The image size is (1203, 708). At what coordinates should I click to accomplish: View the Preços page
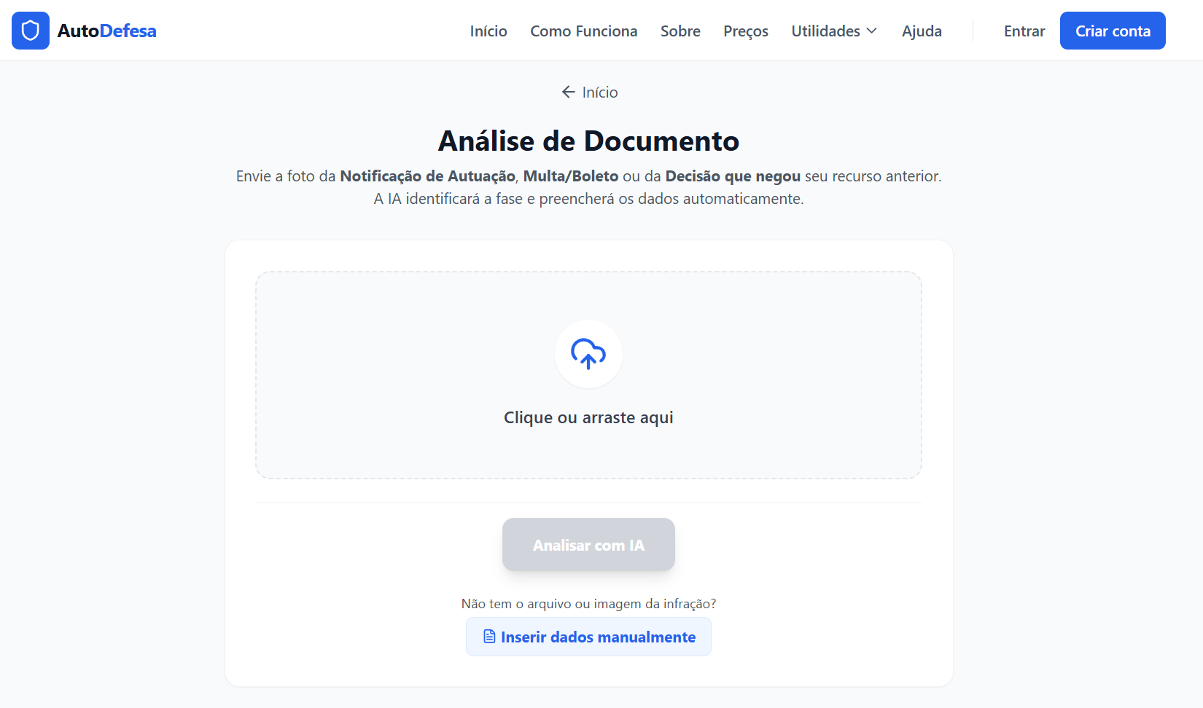746,31
